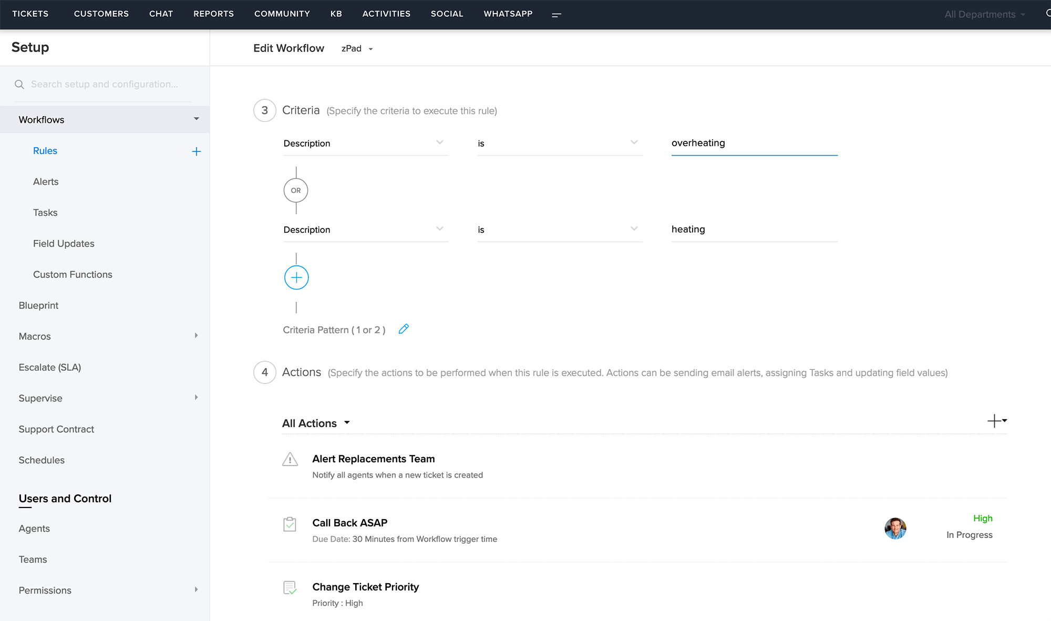Click the plus icon next to Rules
Screen dimensions: 1051x621
click(197, 151)
